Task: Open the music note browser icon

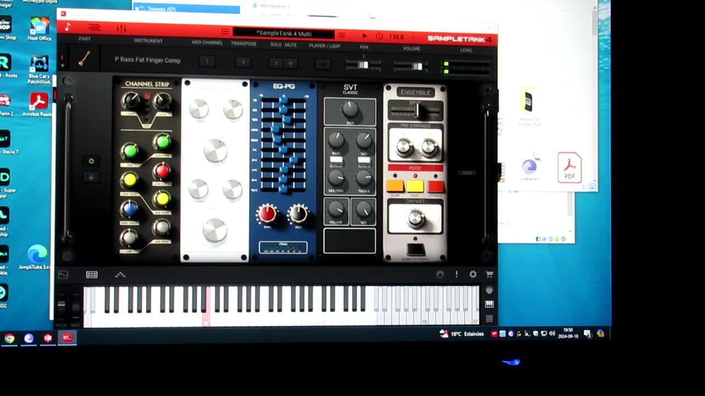Action: (x=67, y=27)
